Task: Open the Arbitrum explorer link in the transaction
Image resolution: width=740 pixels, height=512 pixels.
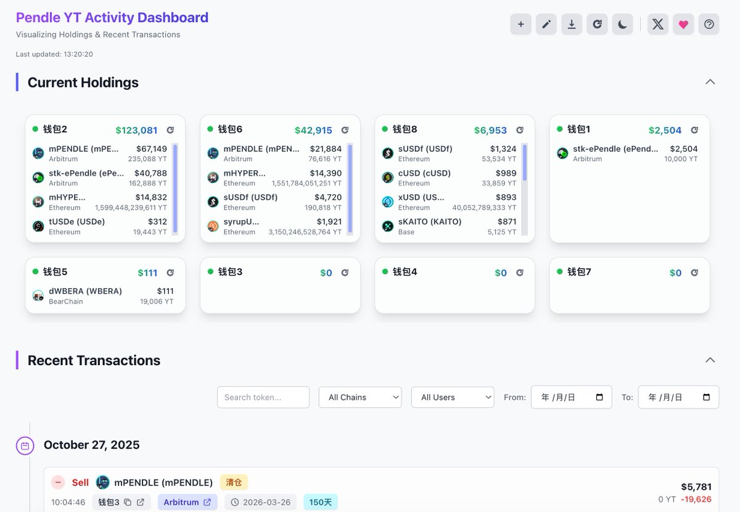Action: click(207, 502)
